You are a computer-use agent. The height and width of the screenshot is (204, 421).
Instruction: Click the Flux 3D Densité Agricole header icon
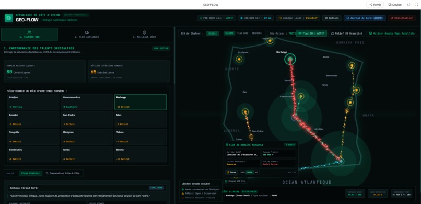227,145
